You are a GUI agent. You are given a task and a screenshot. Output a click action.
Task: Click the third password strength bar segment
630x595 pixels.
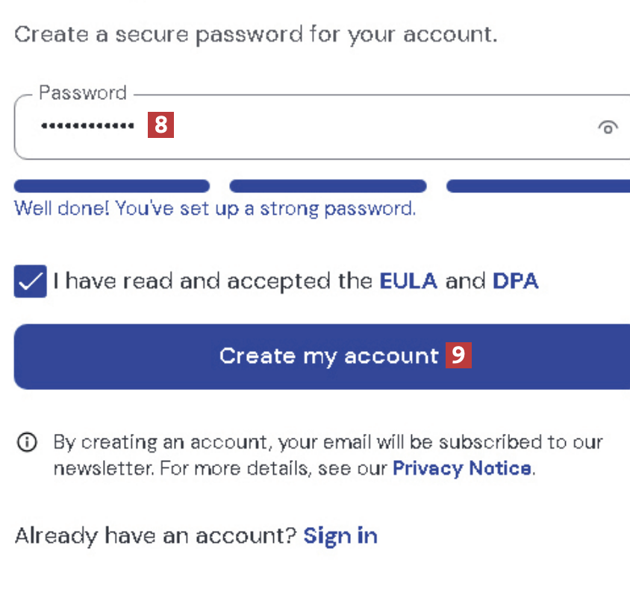pyautogui.click(x=537, y=186)
